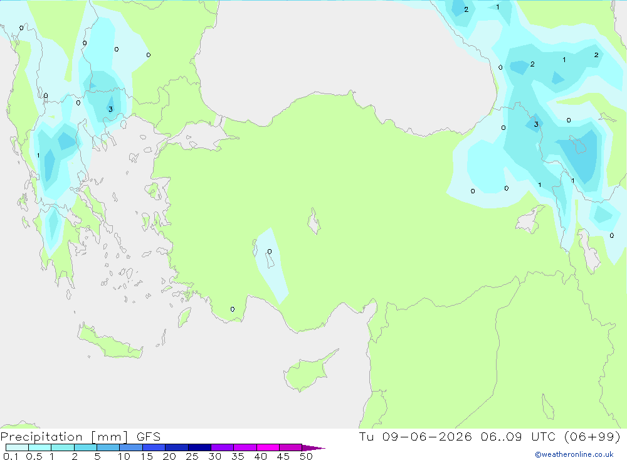
Task: Click the '3' value over northern Greece
Action: click(110, 109)
